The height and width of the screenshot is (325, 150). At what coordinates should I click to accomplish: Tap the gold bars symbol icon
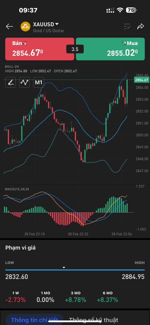click(x=25, y=27)
